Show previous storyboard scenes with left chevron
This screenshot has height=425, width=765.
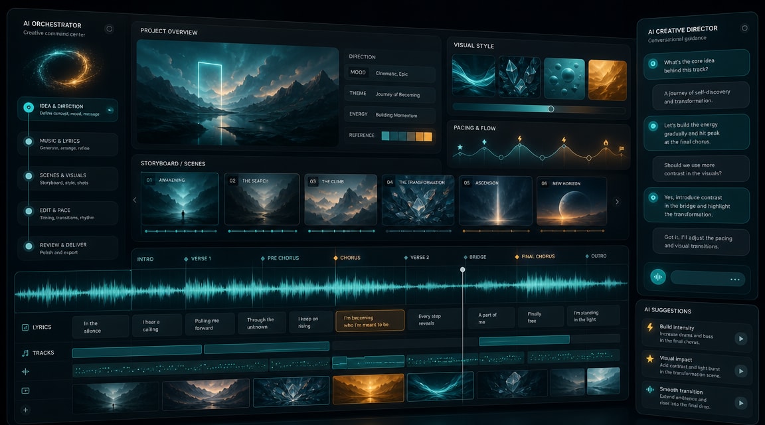click(135, 200)
